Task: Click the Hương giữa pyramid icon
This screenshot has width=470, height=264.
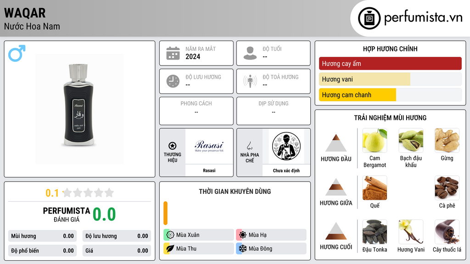Action: click(336, 187)
